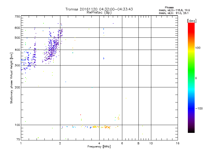Click y-axis tick label '500'

[x=17, y=38]
